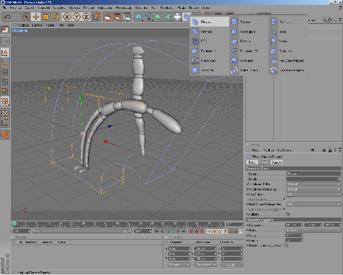Open the Plugin menu
Screen dimensions: 343x275
[x=181, y=8]
